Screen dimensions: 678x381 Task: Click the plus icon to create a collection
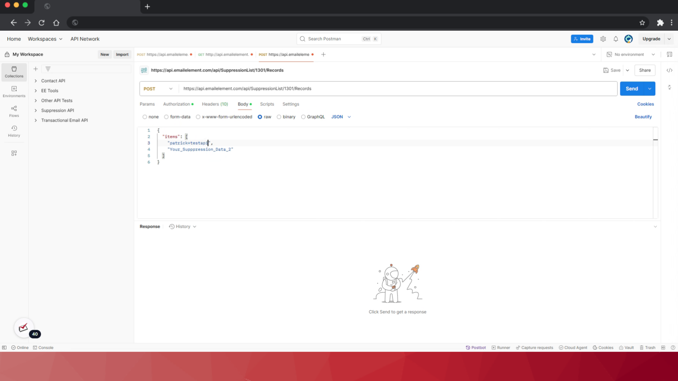tap(36, 69)
